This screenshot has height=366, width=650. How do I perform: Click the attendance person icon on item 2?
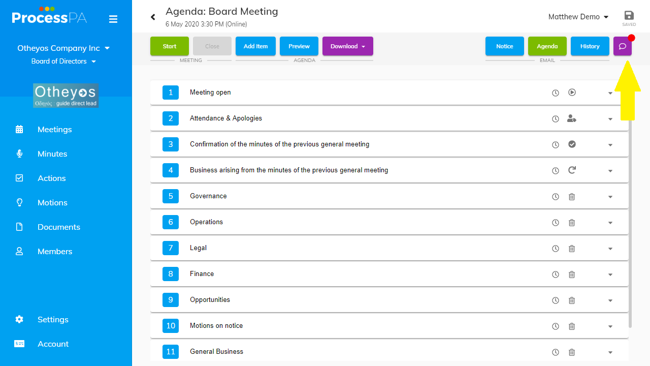572,118
